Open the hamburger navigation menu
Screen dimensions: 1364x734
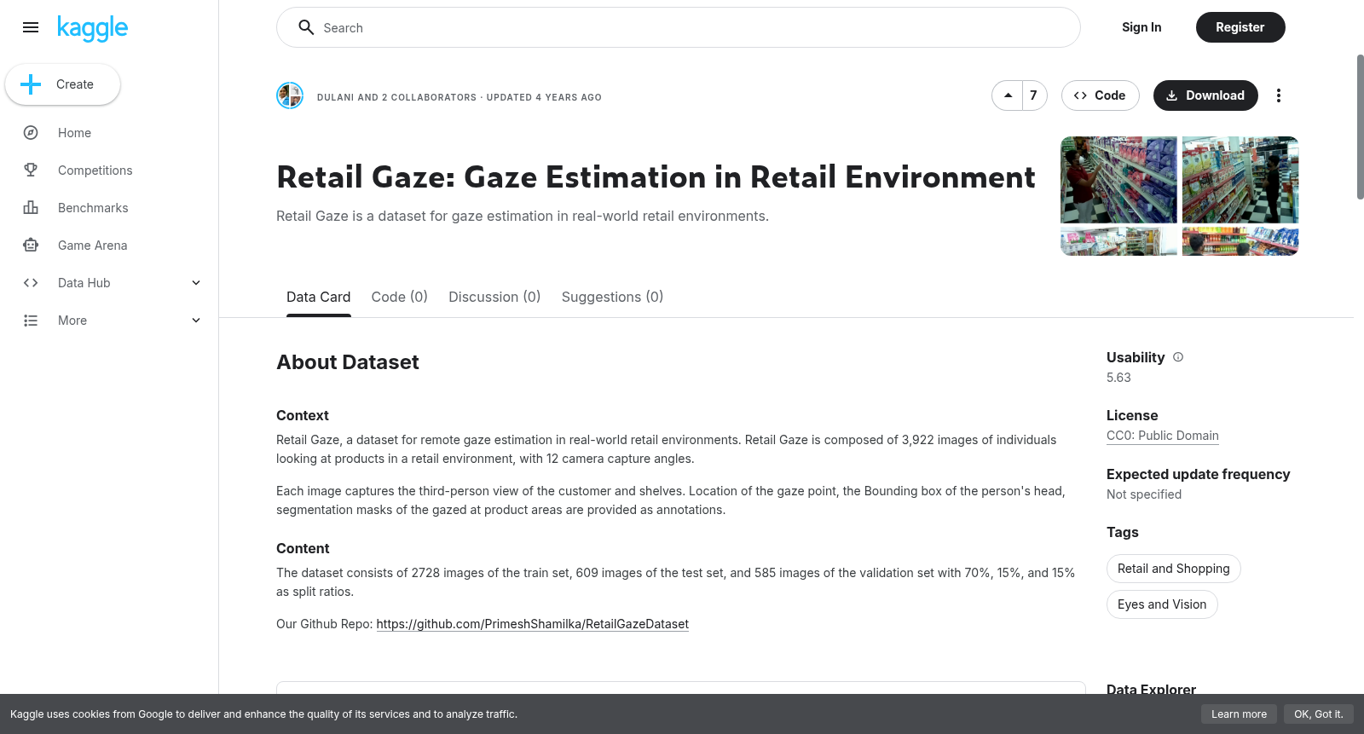coord(31,27)
